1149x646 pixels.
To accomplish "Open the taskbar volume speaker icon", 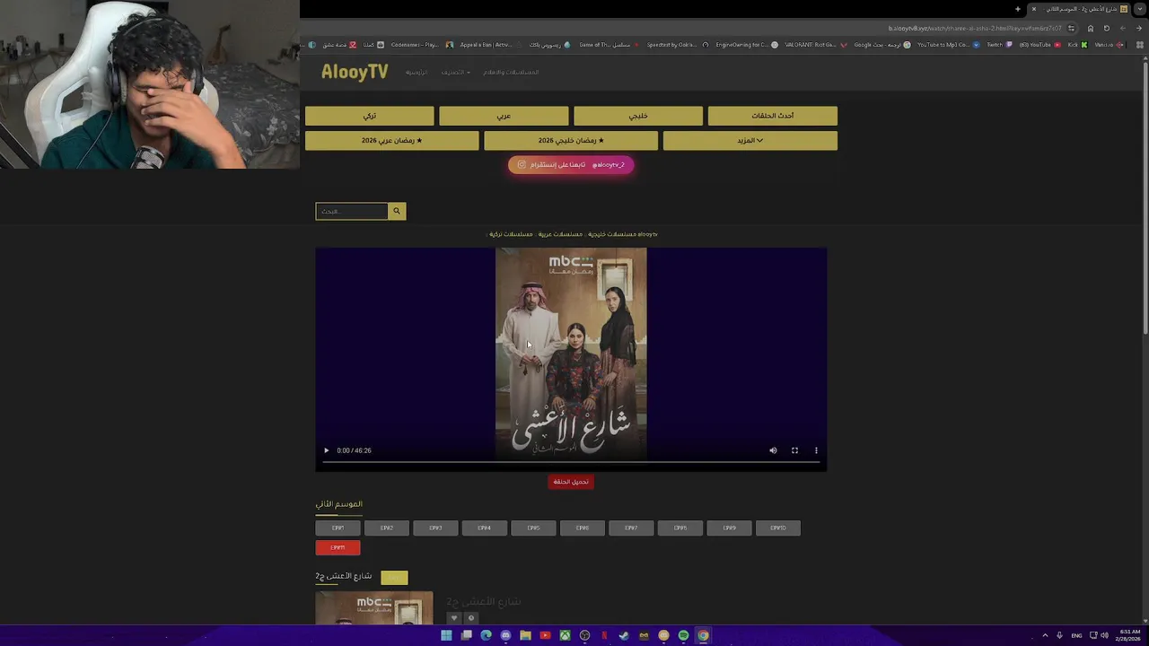I will 1104,635.
